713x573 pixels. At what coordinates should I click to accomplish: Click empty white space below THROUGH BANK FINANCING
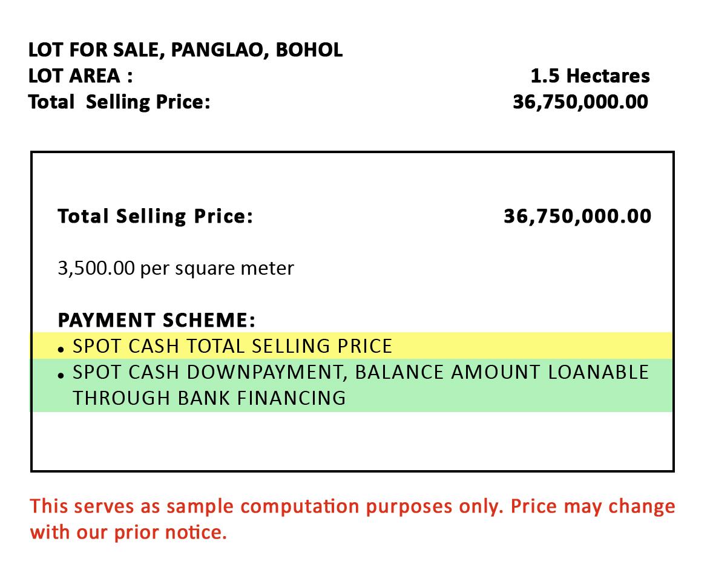pyautogui.click(x=352, y=440)
